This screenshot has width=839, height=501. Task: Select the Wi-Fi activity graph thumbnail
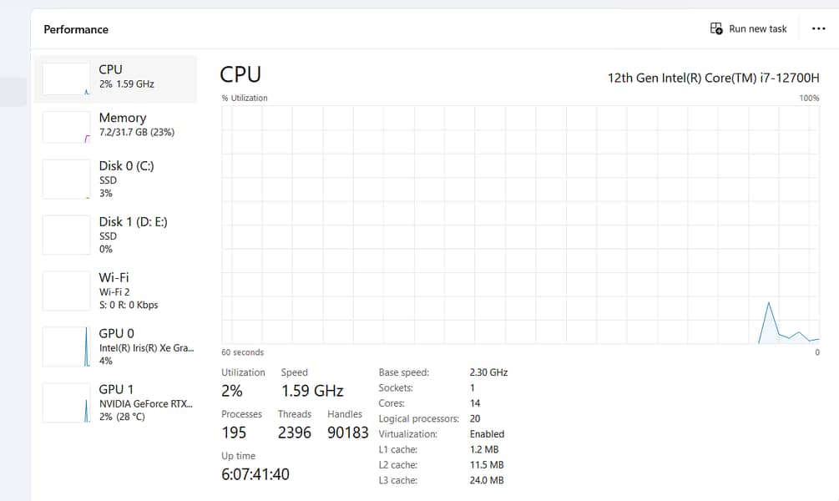click(66, 291)
